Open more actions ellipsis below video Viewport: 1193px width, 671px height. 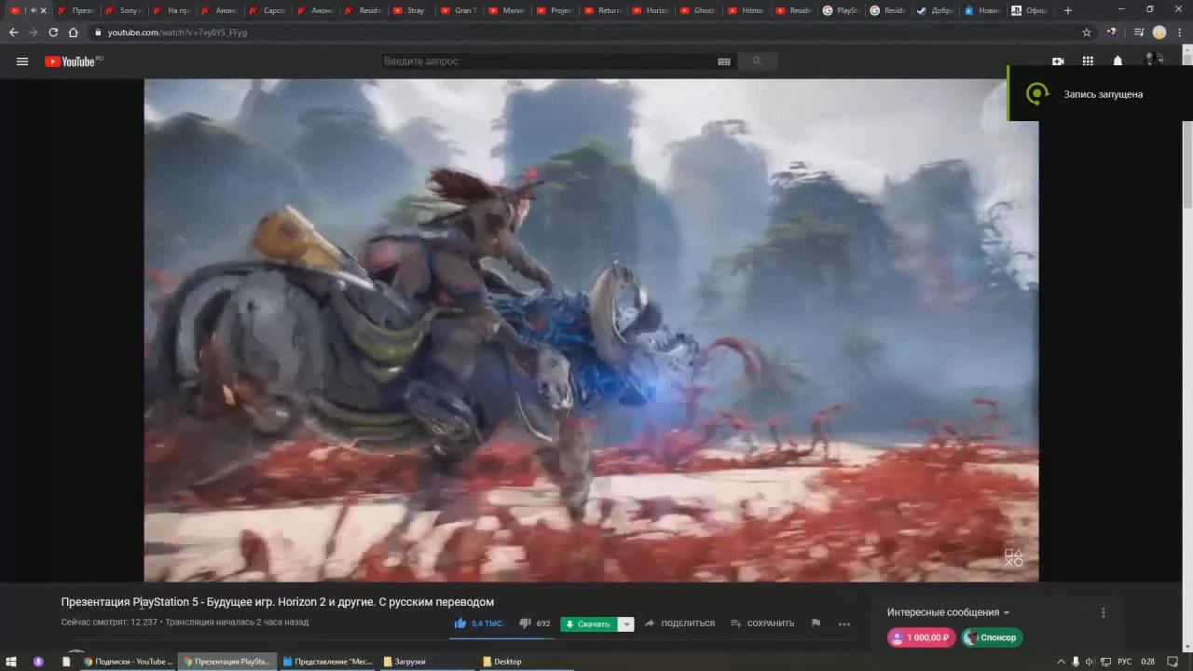pyautogui.click(x=844, y=623)
